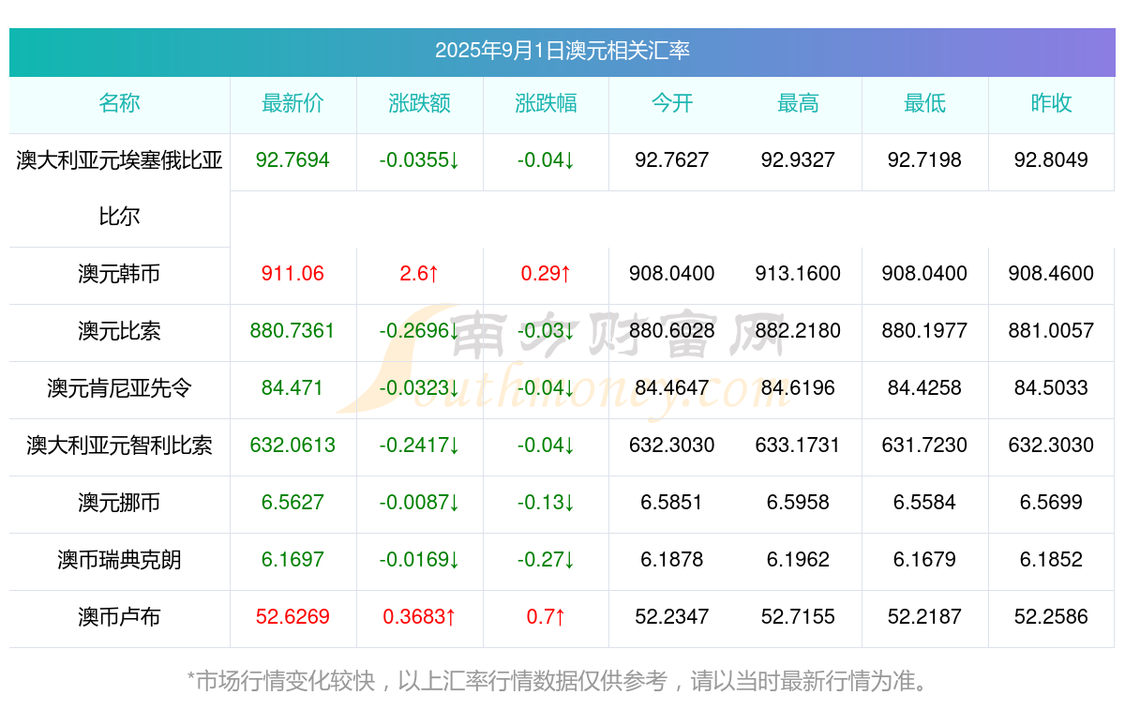The width and height of the screenshot is (1125, 710).
Task: Click the row name '澳大利亚元智利比索'
Action: pos(119,446)
